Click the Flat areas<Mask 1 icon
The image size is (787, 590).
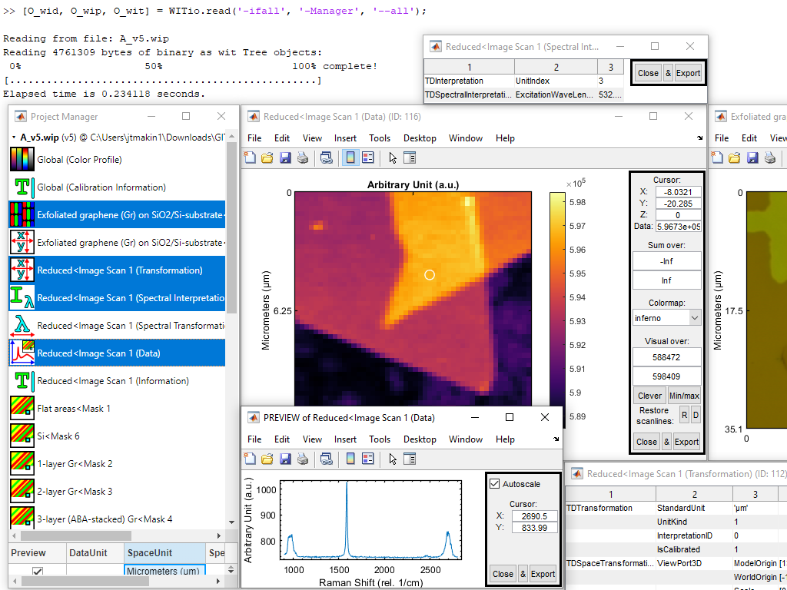point(22,409)
